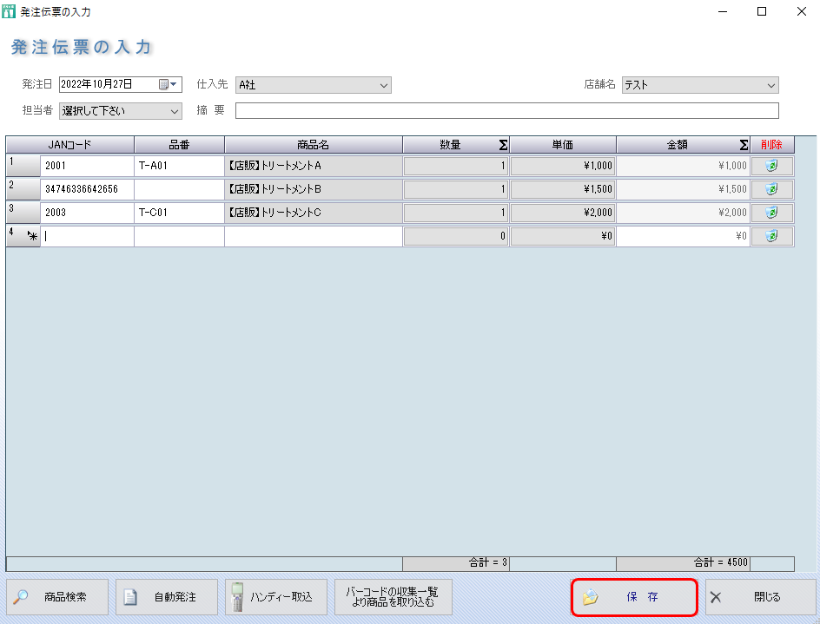Click into the 摘要 text field
Image resolution: width=820 pixels, height=624 pixels.
coord(506,111)
